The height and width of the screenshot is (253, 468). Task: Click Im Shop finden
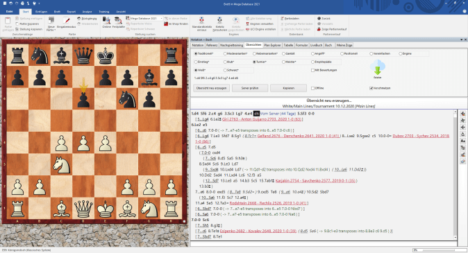pos(176,24)
